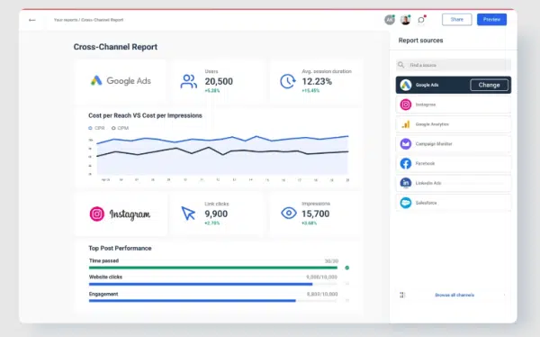This screenshot has width=540, height=337.
Task: Click the Share button
Action: tap(456, 19)
